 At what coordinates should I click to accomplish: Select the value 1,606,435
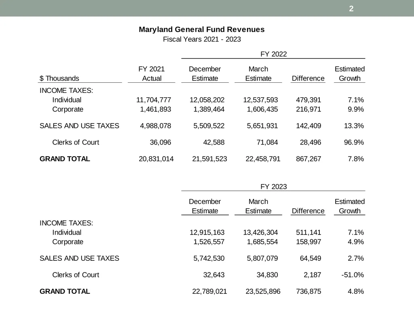pyautogui.click(x=262, y=109)
